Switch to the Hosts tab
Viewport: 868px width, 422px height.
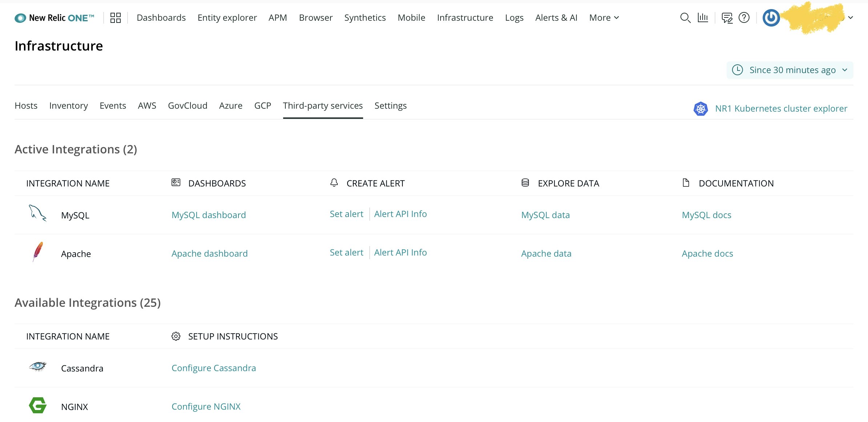click(26, 106)
